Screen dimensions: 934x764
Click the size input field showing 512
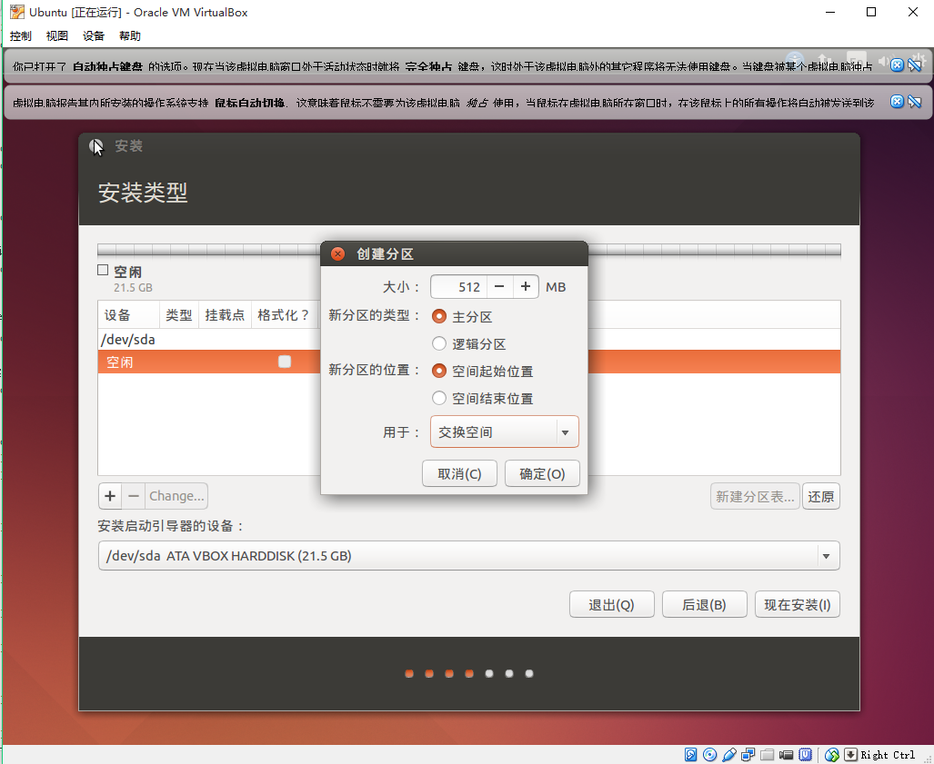click(x=458, y=287)
